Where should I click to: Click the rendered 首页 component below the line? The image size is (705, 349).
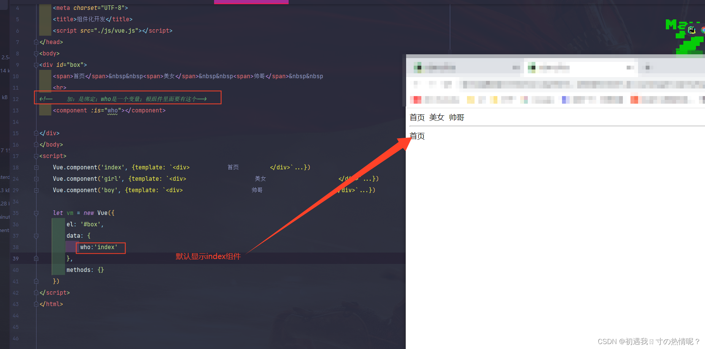pos(417,136)
